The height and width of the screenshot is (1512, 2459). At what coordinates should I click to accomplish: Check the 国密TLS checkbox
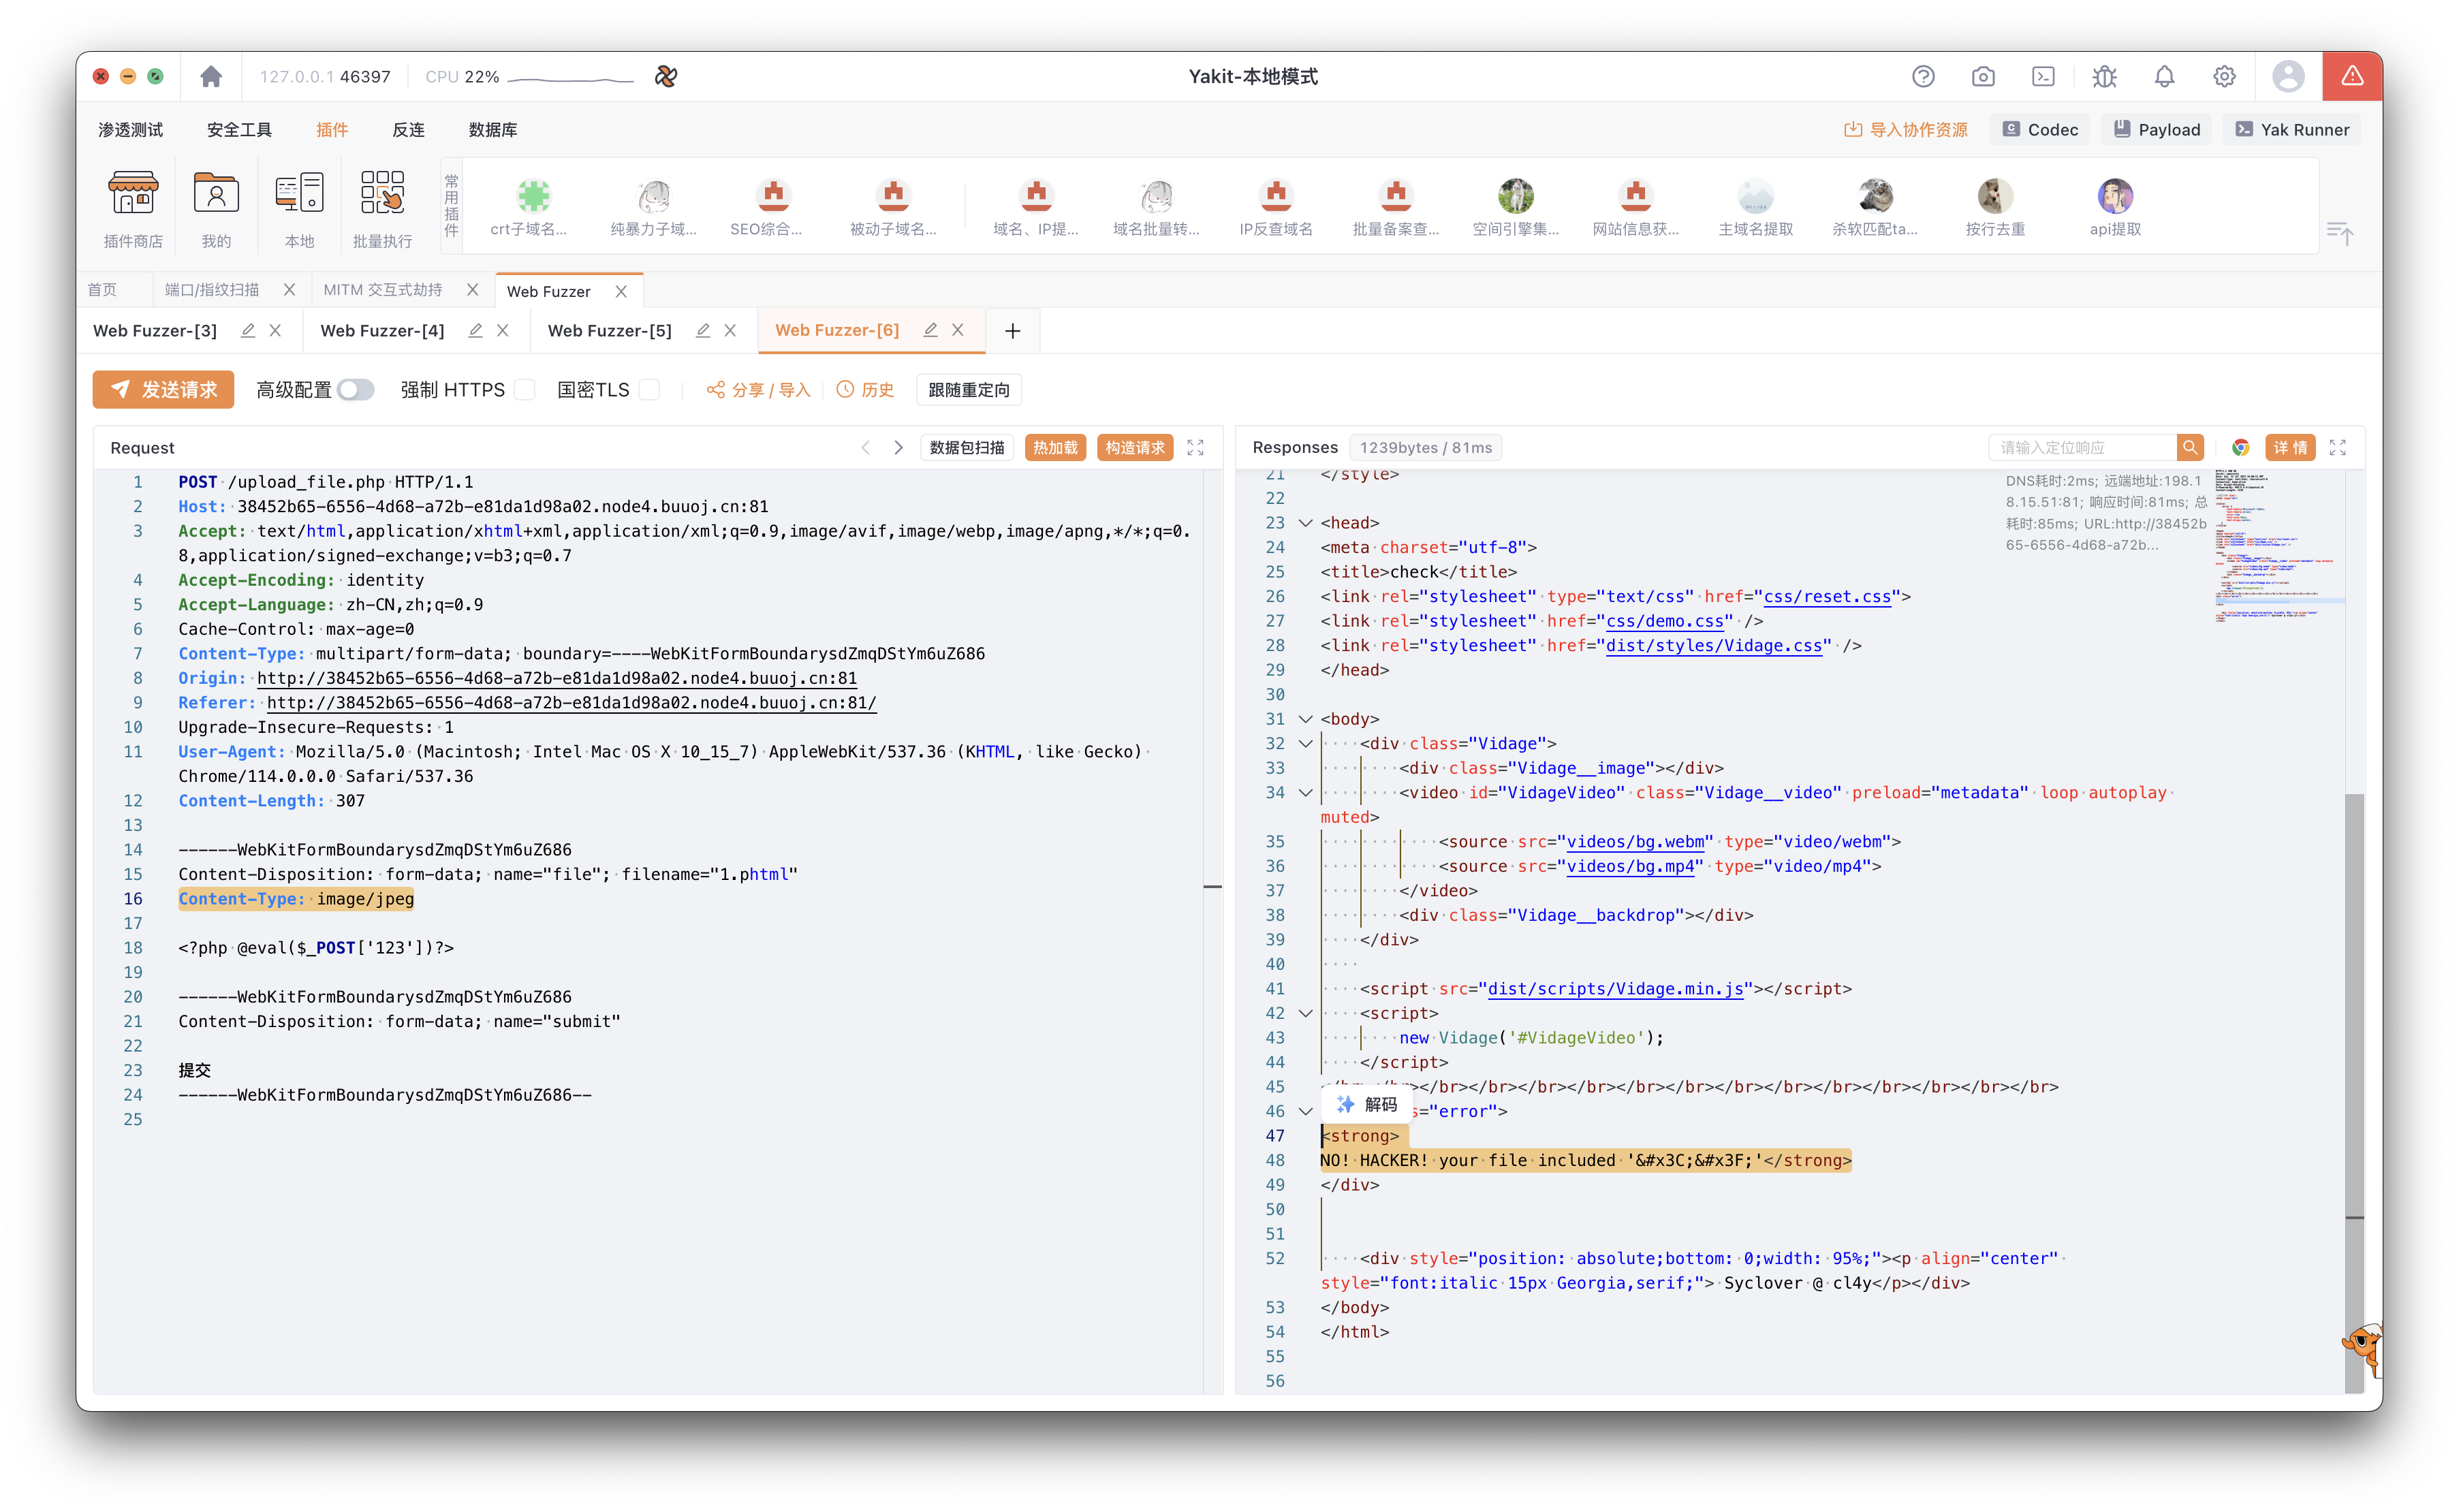(649, 390)
